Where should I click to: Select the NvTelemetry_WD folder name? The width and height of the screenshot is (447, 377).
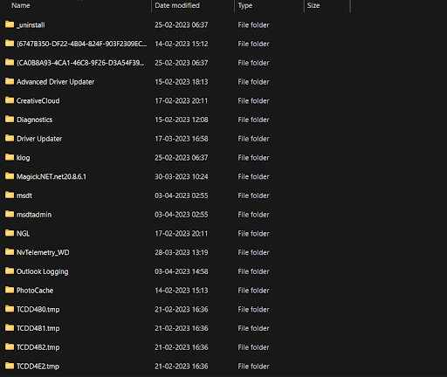43,252
